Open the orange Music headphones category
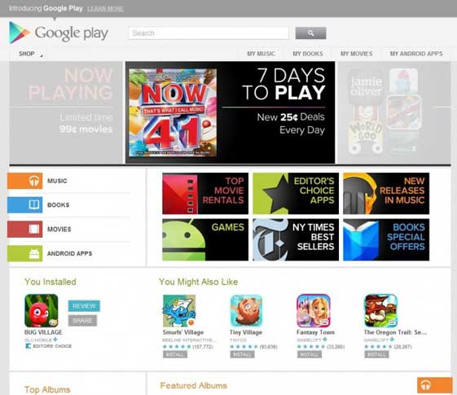The width and height of the screenshot is (457, 395). (25, 181)
